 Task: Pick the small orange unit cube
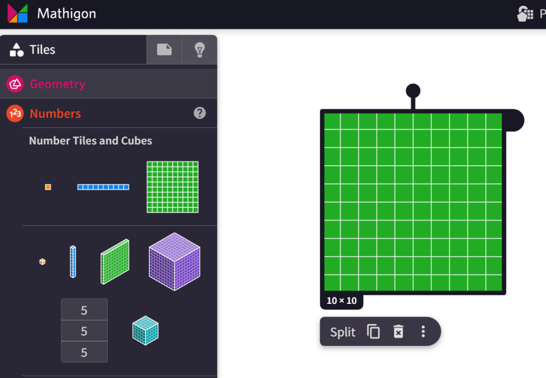tap(43, 262)
